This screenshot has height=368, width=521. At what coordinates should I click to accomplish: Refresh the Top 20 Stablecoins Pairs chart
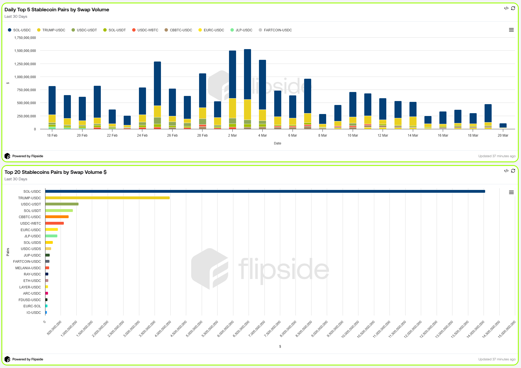[513, 171]
